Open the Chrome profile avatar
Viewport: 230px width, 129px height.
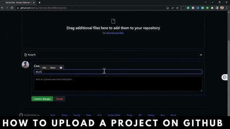pos(222,8)
